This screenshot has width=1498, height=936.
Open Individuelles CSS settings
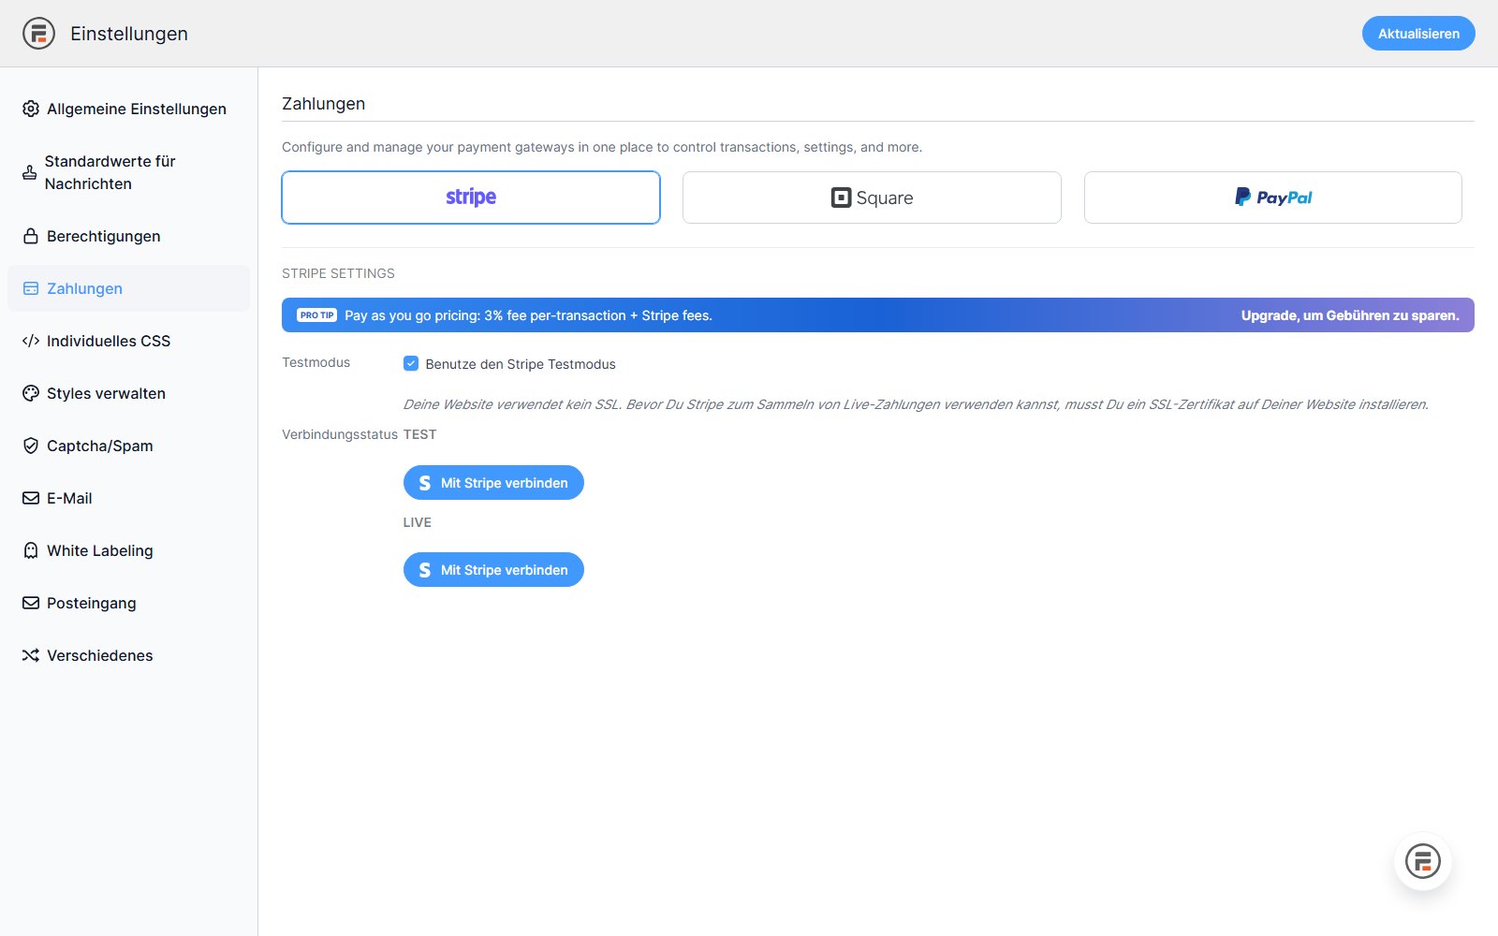click(129, 341)
